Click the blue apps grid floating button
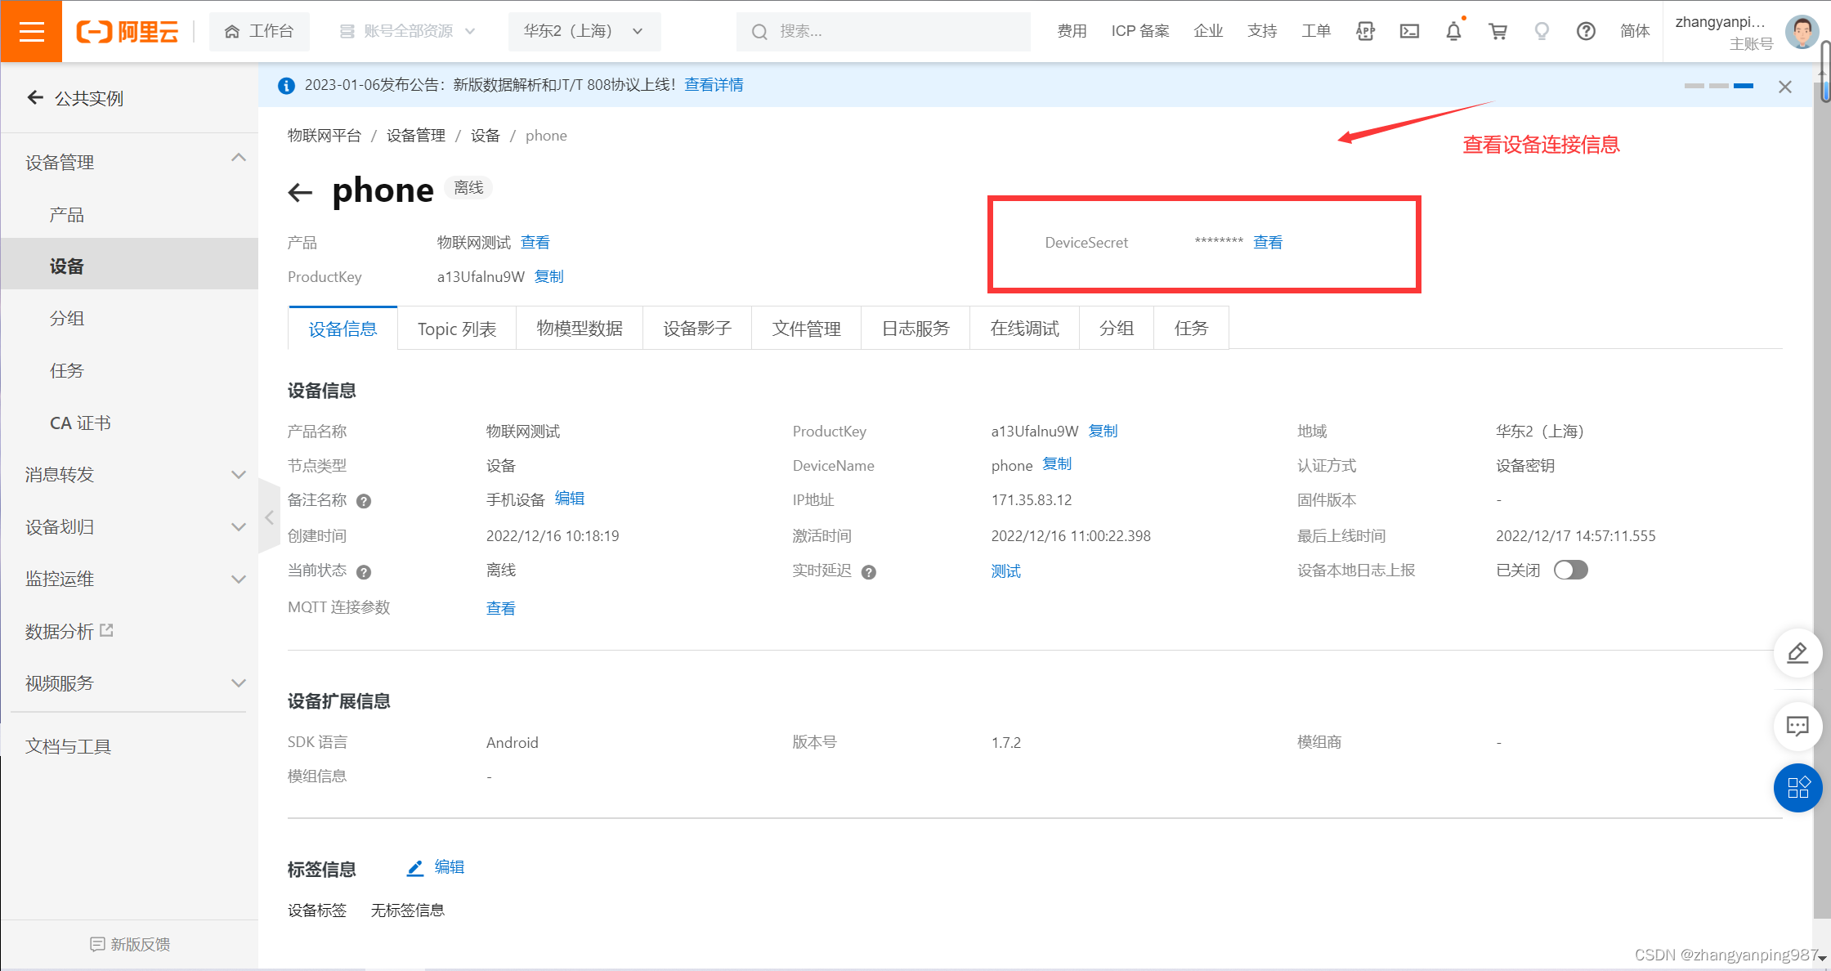Viewport: 1831px width, 971px height. tap(1797, 788)
